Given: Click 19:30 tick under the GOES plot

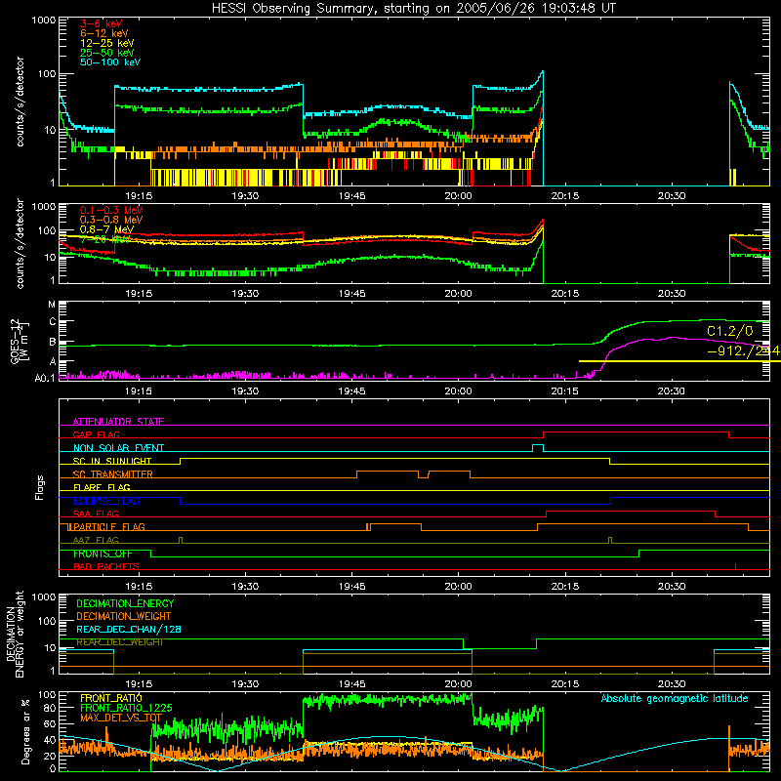Looking at the screenshot, I should (x=245, y=391).
